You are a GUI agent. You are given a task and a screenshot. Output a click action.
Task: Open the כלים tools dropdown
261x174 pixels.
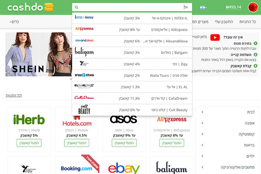point(14,22)
